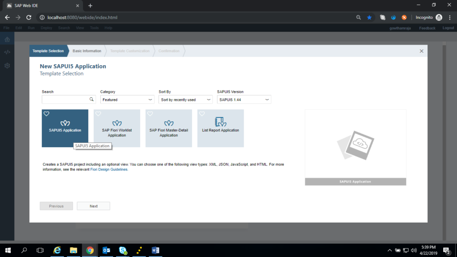Open Outlook from the taskbar

tap(106, 250)
